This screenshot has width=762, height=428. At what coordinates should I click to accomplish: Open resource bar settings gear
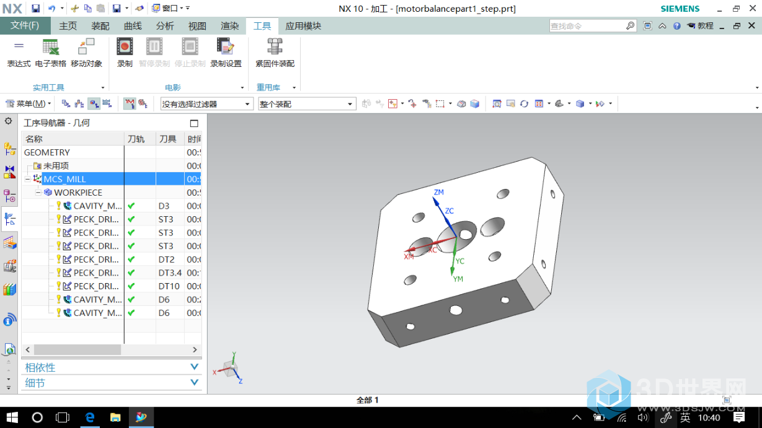8,121
